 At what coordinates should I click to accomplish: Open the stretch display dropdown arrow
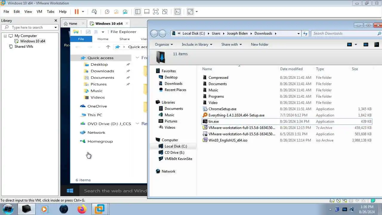point(197,12)
